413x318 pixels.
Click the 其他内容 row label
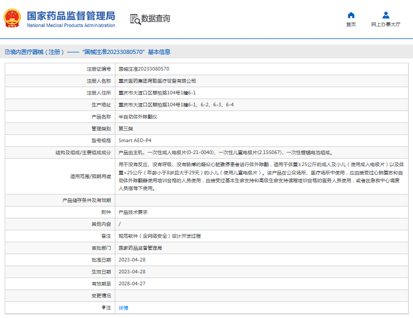(x=101, y=224)
